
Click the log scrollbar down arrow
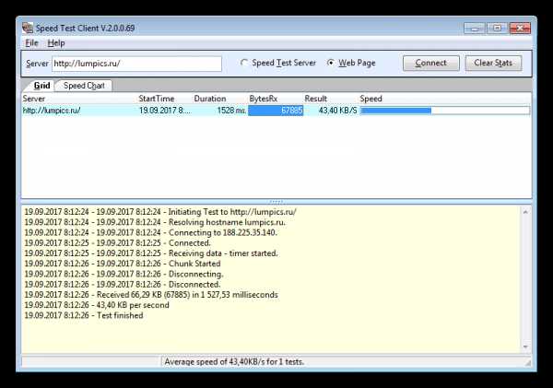[525, 347]
